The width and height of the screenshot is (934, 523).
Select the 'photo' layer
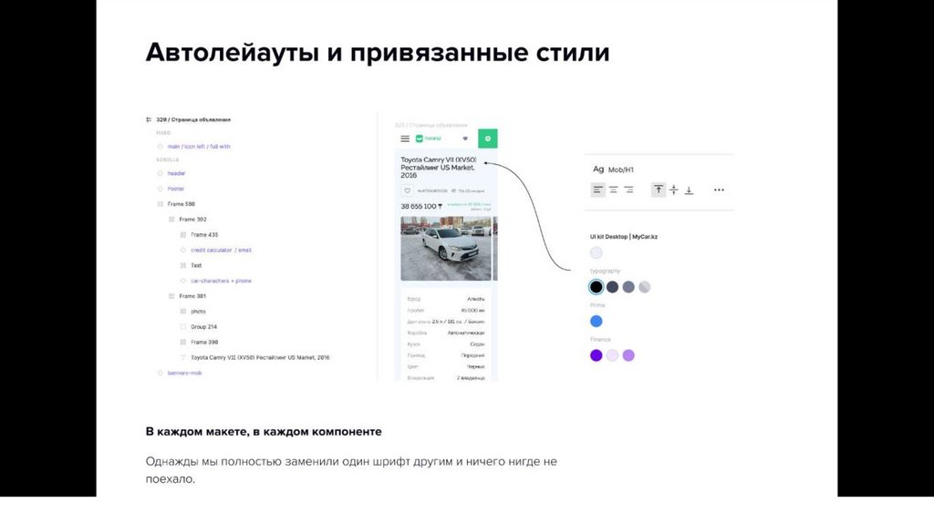coord(198,312)
